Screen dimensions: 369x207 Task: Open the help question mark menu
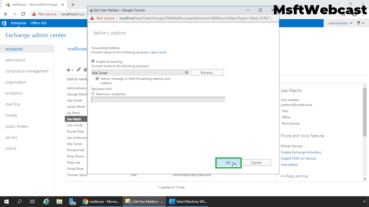click(x=360, y=23)
